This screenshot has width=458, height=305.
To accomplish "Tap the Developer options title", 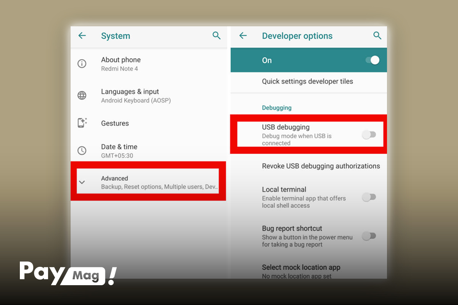I will coord(297,36).
